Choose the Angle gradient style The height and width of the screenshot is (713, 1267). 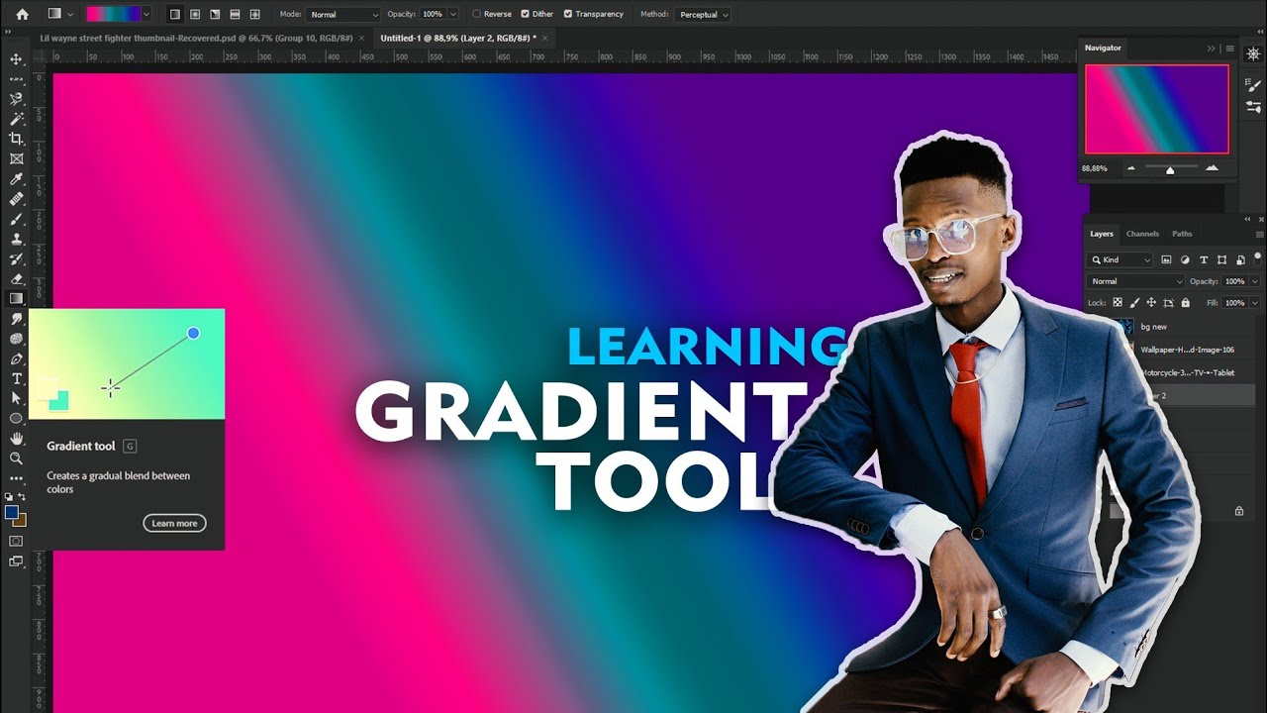coord(215,15)
